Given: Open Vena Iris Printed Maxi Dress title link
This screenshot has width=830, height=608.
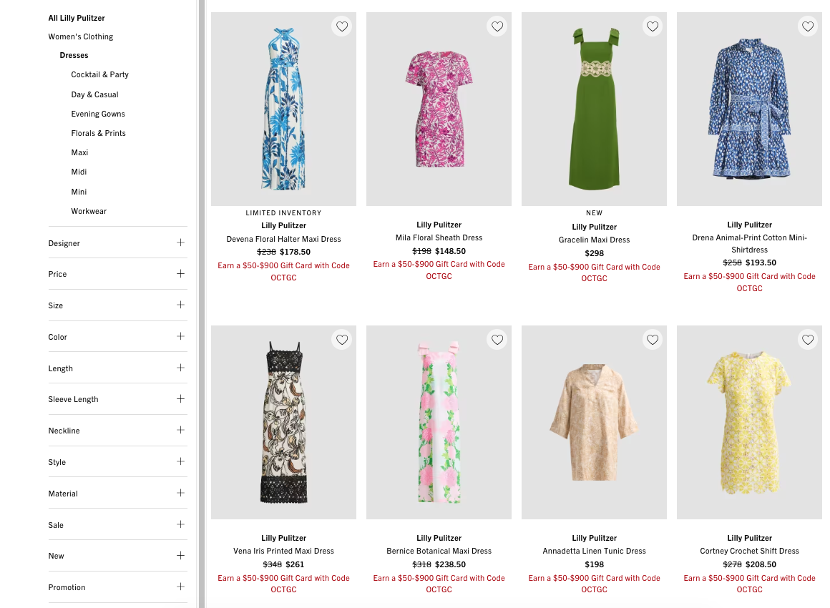Looking at the screenshot, I should (284, 551).
